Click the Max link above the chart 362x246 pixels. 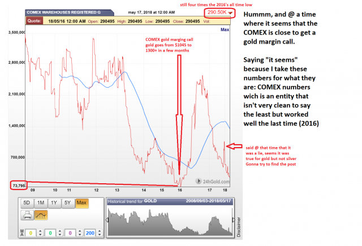[x=225, y=29]
